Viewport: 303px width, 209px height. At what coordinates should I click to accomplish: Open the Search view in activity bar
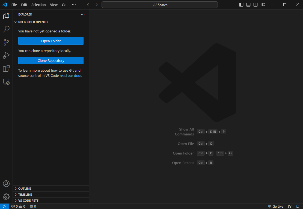pyautogui.click(x=6, y=29)
